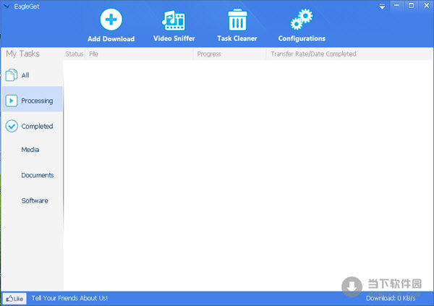Image resolution: width=434 pixels, height=306 pixels.
Task: Show the Documents category tasks
Action: click(x=38, y=175)
